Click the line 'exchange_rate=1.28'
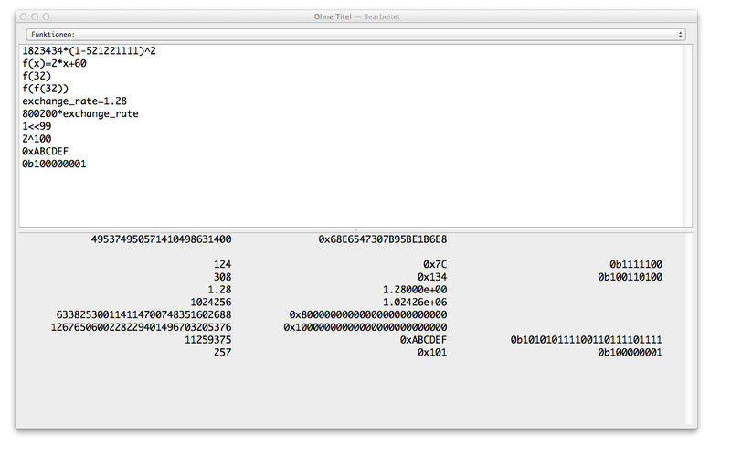731x457 pixels. tap(75, 101)
